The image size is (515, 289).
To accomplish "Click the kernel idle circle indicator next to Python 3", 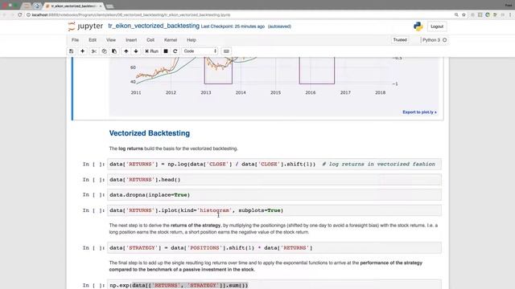I will pos(445,40).
